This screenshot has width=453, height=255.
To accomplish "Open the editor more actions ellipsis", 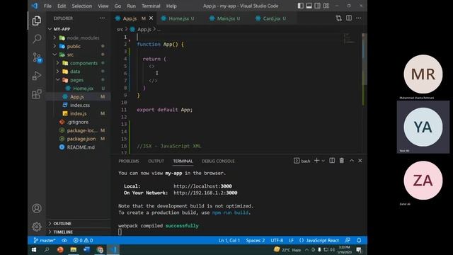I will (x=359, y=18).
